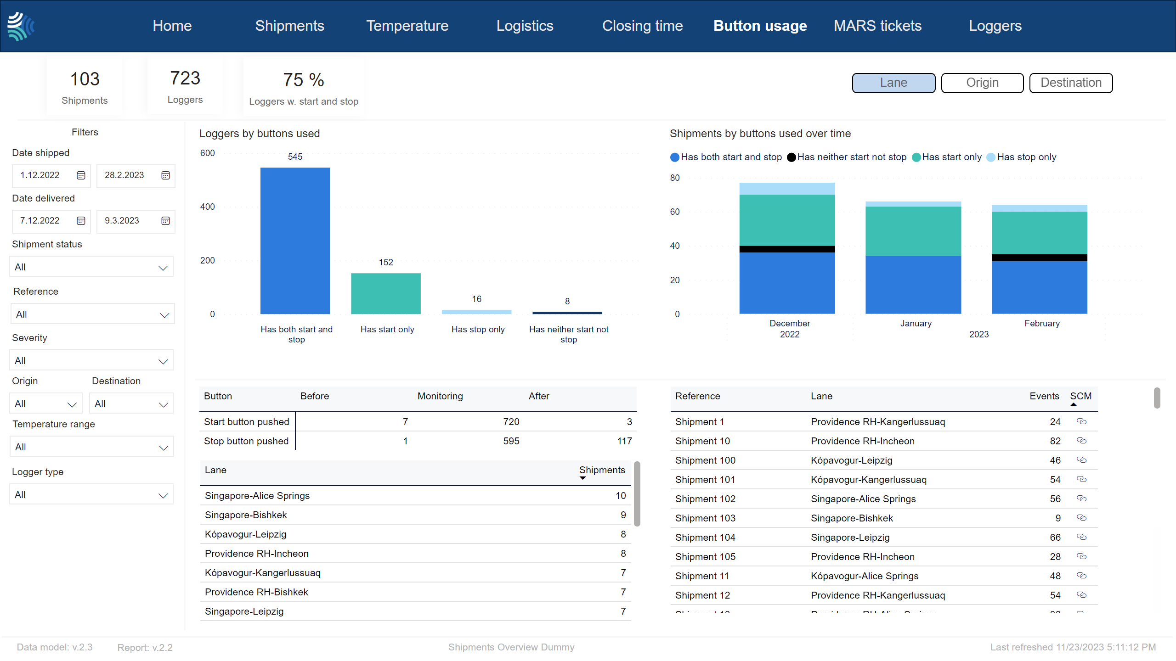Switch to Closing time tab
Screen dimensions: 1176x661
point(643,26)
